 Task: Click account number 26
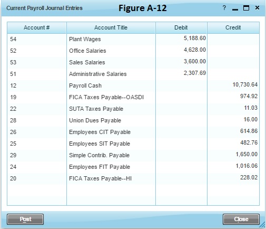coord(13,132)
